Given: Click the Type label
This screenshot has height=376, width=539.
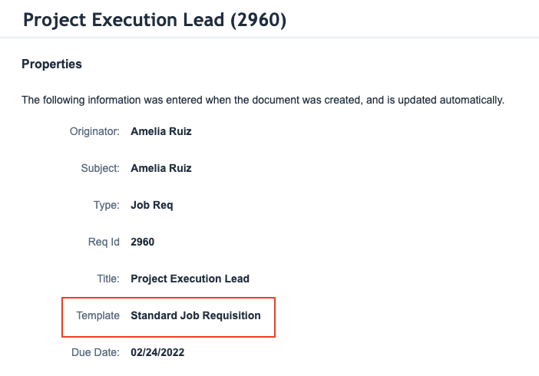Looking at the screenshot, I should 107,205.
